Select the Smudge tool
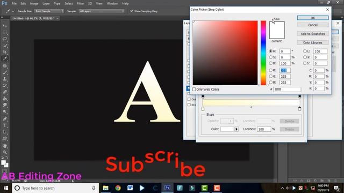The width and height of the screenshot is (344, 193). pyautogui.click(x=5, y=105)
